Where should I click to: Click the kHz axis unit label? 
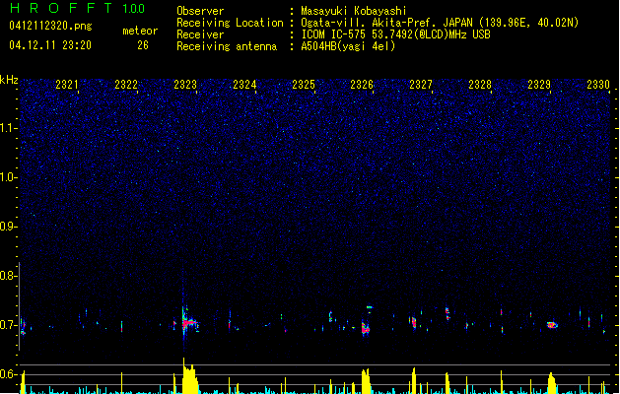(9, 80)
